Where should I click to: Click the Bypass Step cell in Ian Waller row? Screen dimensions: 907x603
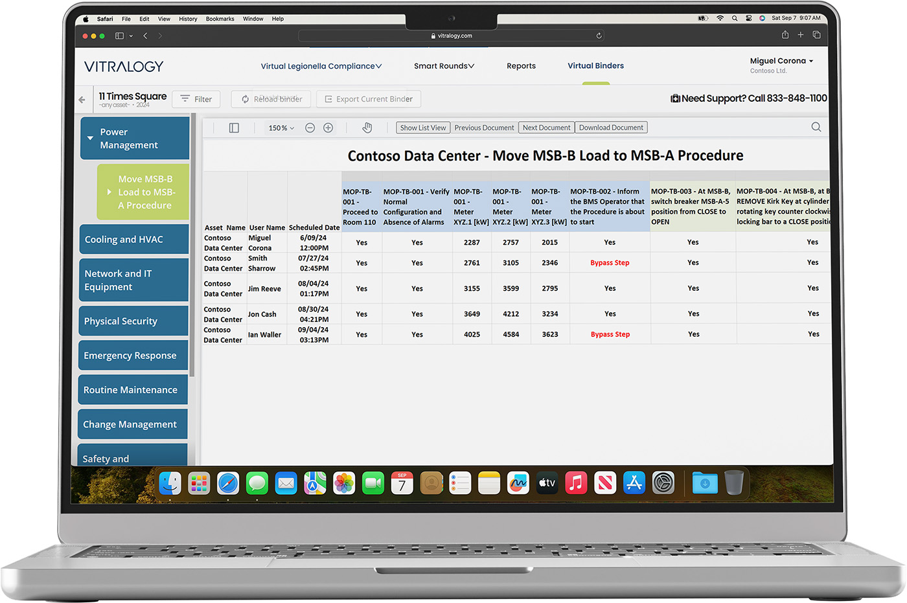click(x=610, y=335)
